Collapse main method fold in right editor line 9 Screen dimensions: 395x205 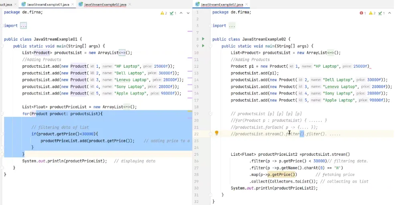tap(211, 46)
